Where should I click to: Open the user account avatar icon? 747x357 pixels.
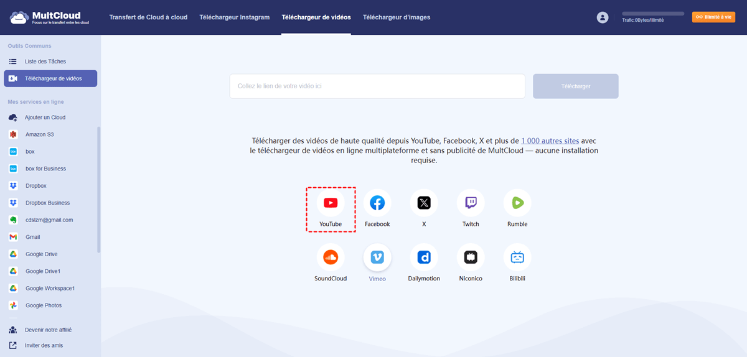coord(602,17)
